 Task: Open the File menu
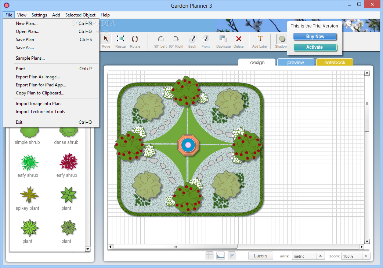[x=9, y=15]
